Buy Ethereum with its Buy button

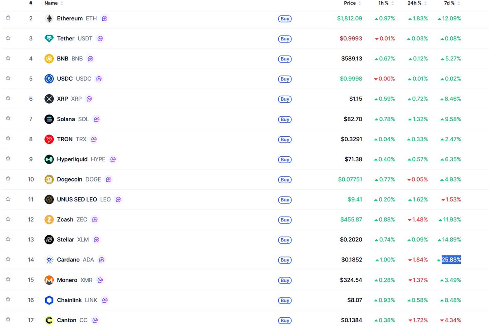pos(285,19)
